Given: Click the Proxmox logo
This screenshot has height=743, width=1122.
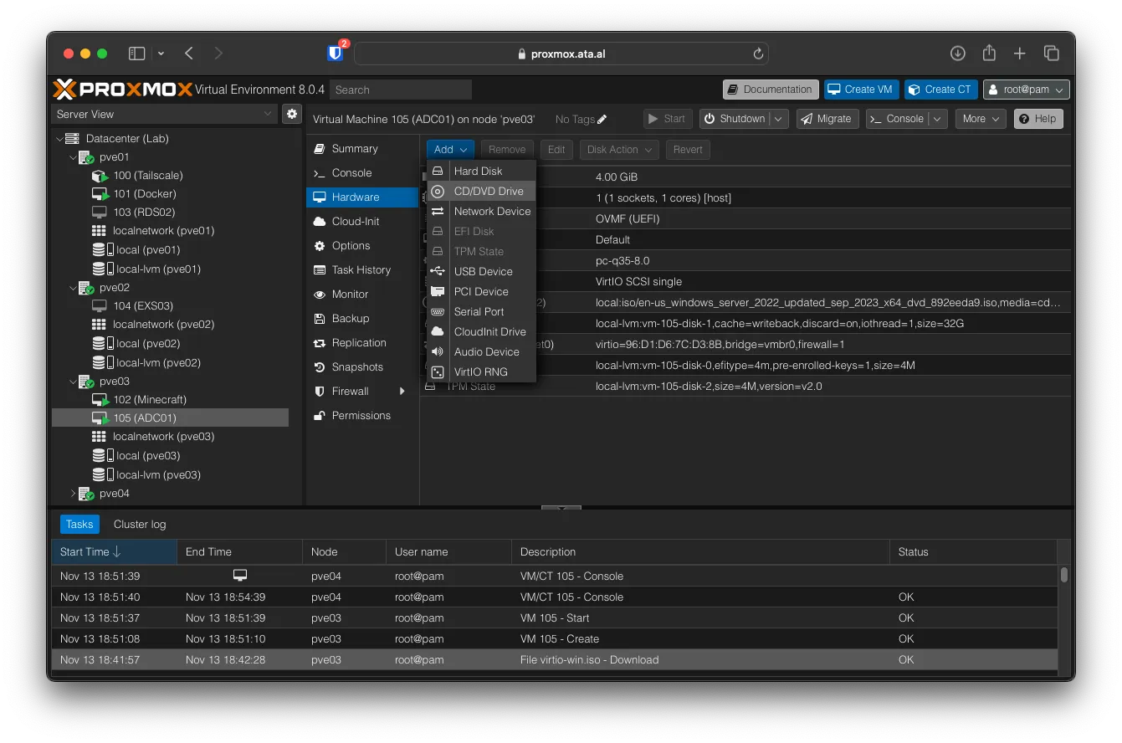Looking at the screenshot, I should [x=123, y=90].
